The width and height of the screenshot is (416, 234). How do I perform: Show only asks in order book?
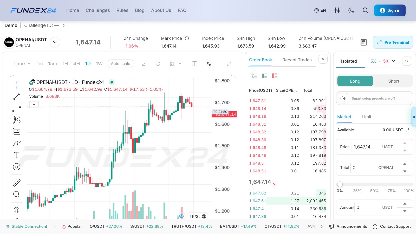pos(275,76)
